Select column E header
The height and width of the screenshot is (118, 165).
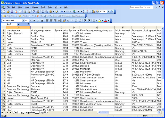click(97, 28)
